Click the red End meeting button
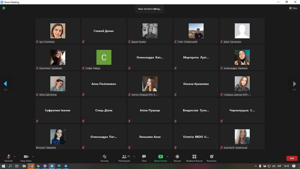The height and width of the screenshot is (169, 300). point(292,158)
